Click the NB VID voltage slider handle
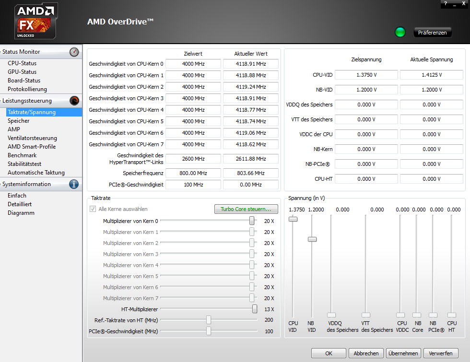Viewport: 470px width, 362px height. tap(312, 239)
